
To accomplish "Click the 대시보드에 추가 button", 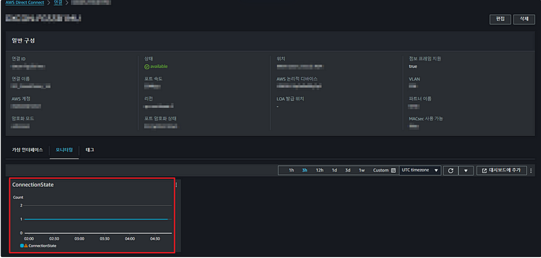I will tap(501, 170).
